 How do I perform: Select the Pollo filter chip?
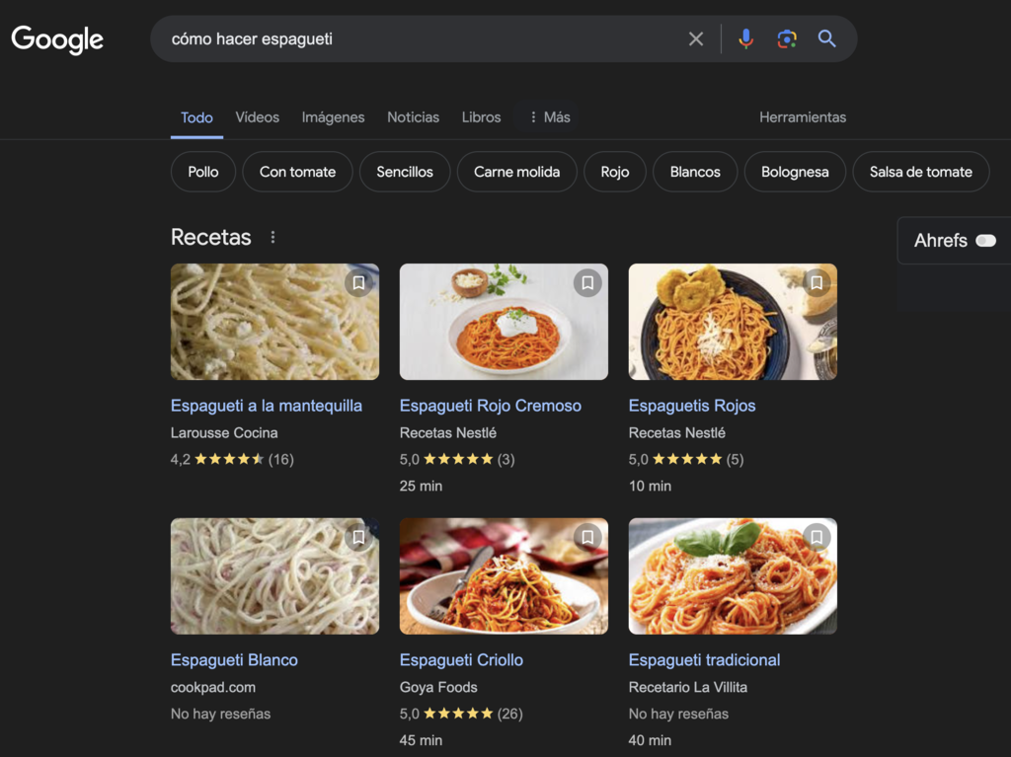202,172
